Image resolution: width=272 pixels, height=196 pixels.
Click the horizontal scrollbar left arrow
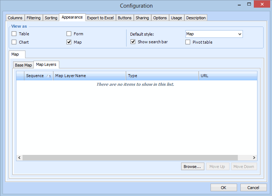[x=19, y=157]
